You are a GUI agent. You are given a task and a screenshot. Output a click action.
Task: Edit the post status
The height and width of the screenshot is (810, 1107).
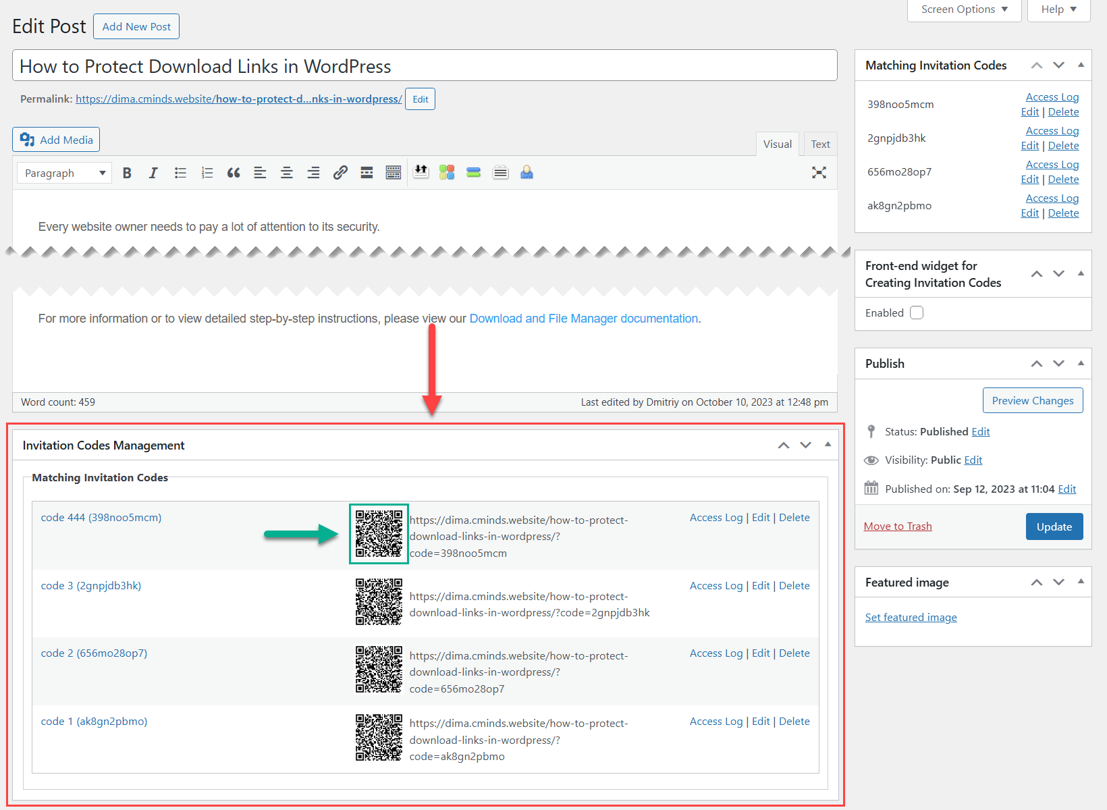tap(981, 432)
